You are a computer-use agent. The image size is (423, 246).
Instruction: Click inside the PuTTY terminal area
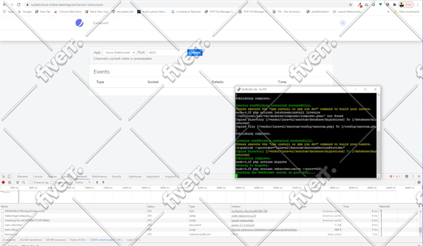[x=306, y=135]
